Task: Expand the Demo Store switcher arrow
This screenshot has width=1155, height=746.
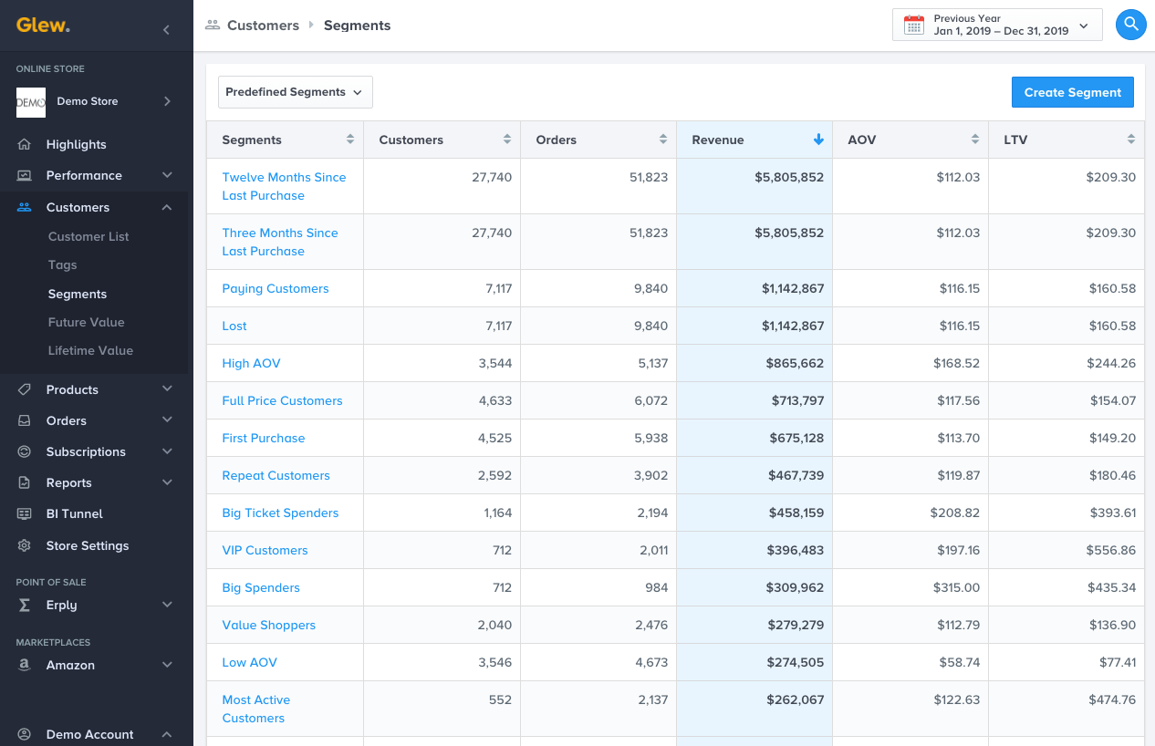Action: pyautogui.click(x=167, y=101)
